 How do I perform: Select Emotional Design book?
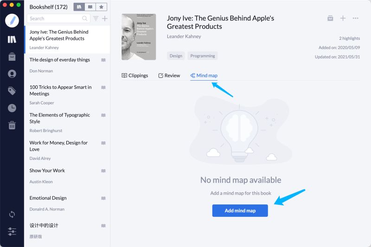click(x=67, y=203)
